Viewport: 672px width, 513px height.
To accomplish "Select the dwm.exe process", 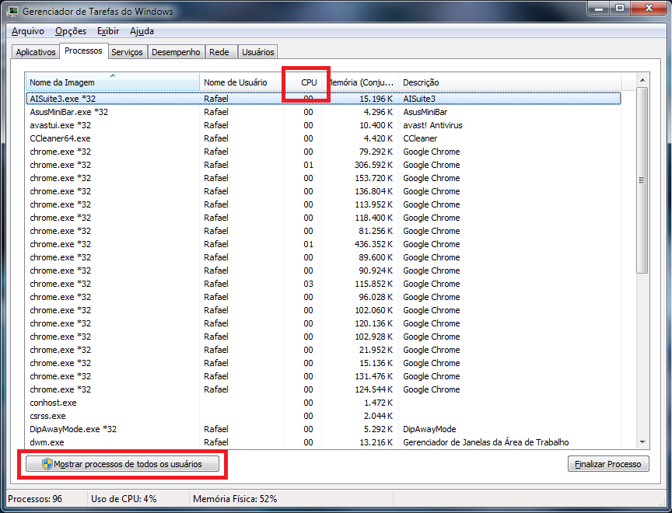I will pyautogui.click(x=324, y=442).
